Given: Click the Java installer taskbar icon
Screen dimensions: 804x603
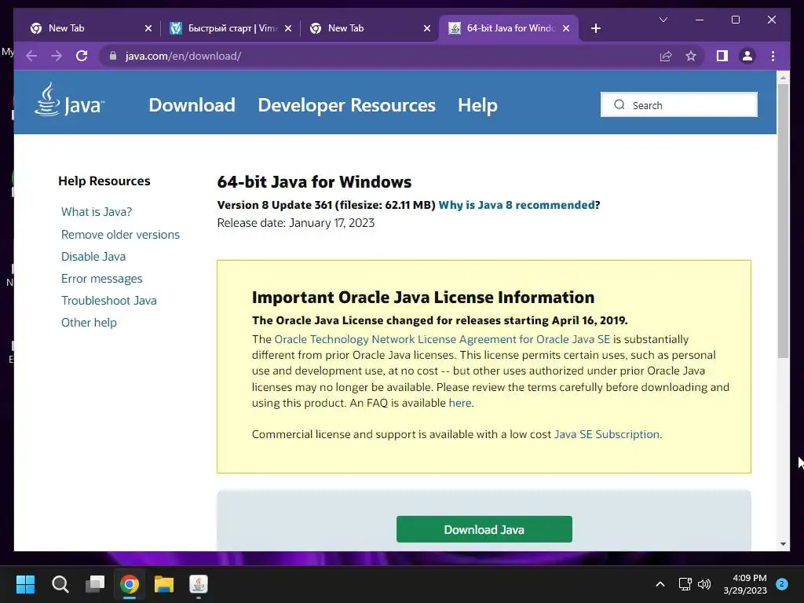Looking at the screenshot, I should pyautogui.click(x=199, y=584).
